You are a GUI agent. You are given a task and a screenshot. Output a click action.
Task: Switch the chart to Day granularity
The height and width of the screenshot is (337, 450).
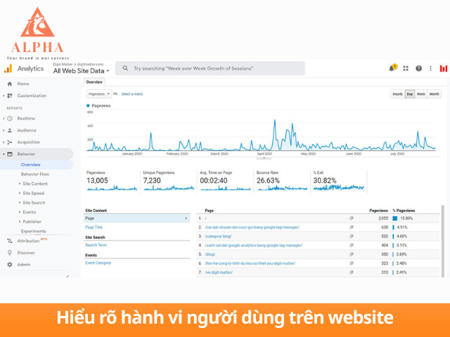tap(410, 94)
